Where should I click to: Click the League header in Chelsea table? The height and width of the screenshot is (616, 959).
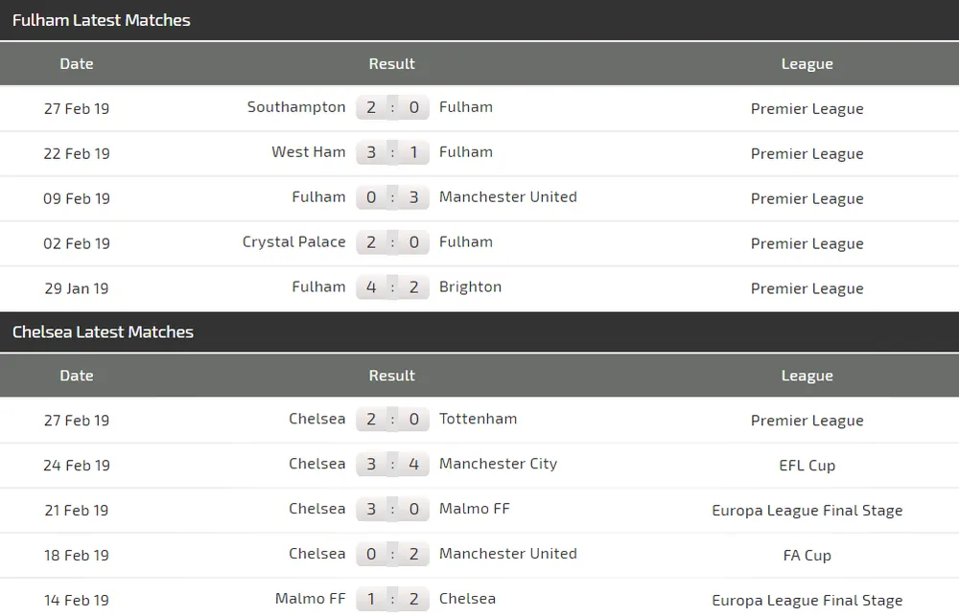pos(807,376)
